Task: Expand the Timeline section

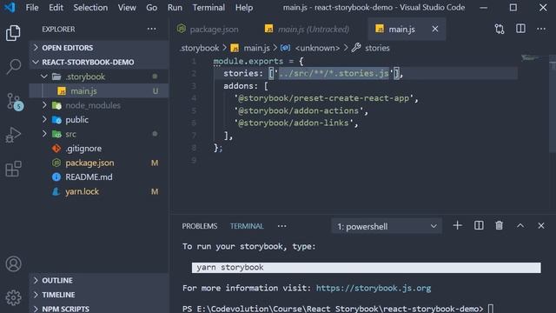Action: 99,295
